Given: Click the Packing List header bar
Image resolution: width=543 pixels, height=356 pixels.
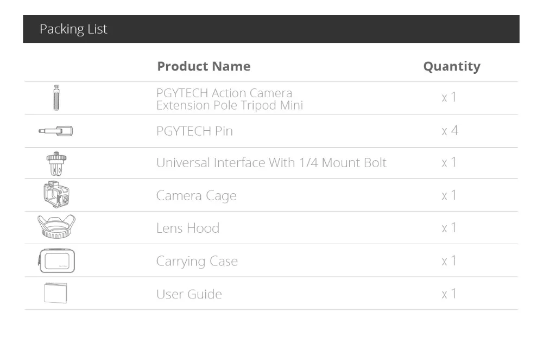Looking at the screenshot, I should coord(271,29).
